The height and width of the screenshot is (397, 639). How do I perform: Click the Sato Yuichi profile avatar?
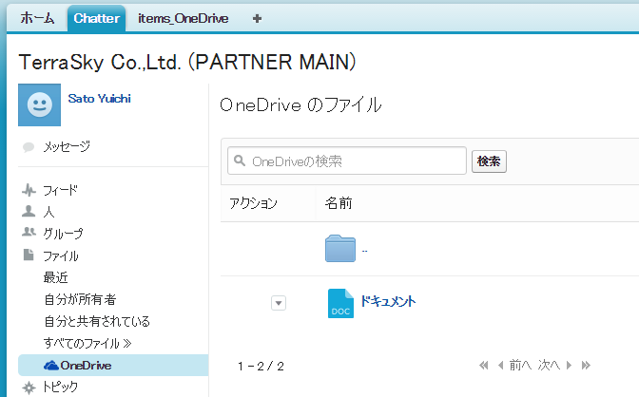(40, 104)
